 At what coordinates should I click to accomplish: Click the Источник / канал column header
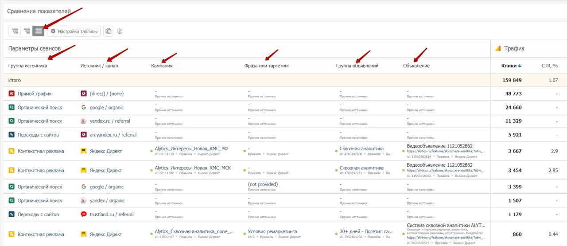99,66
